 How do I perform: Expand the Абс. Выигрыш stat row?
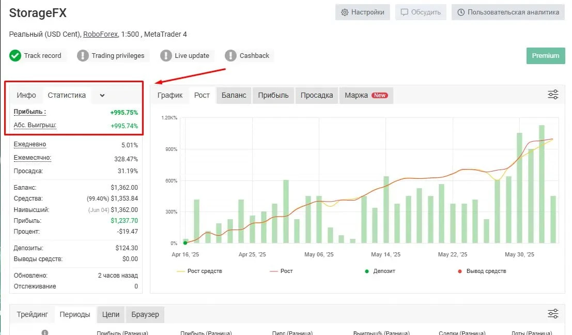(35, 125)
